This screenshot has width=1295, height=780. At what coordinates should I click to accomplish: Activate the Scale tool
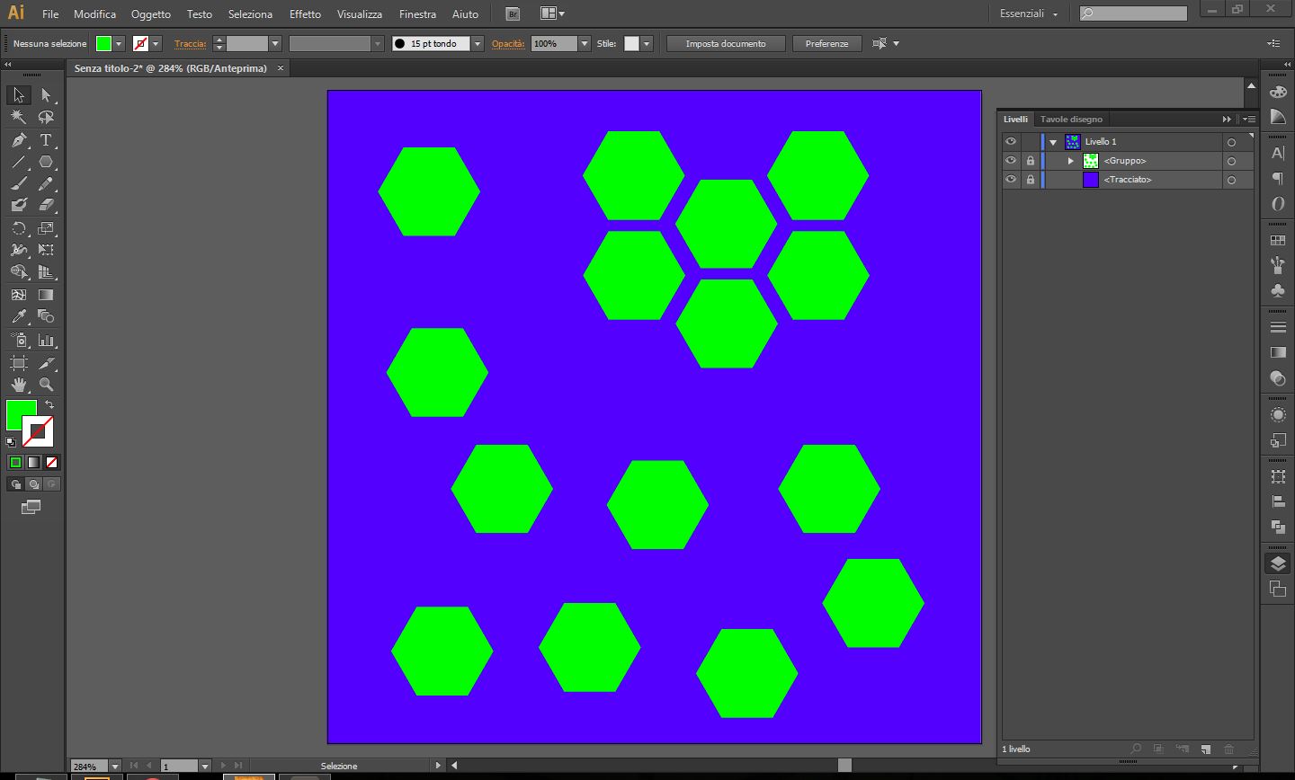tap(46, 228)
